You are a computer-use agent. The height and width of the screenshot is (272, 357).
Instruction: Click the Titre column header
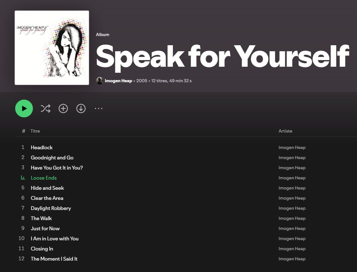click(x=35, y=131)
